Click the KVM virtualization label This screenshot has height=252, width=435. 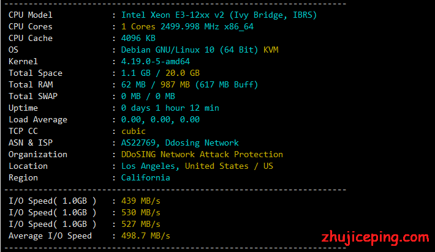[271, 50]
